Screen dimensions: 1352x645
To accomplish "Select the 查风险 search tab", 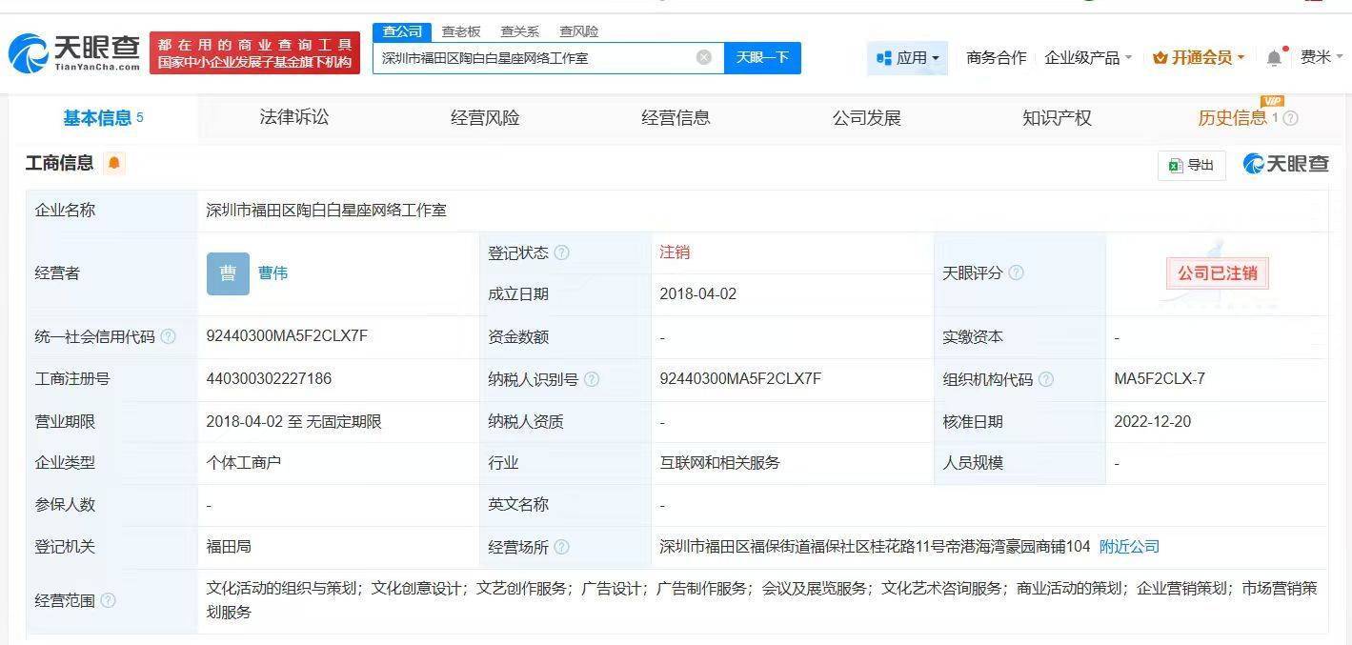I will (578, 31).
